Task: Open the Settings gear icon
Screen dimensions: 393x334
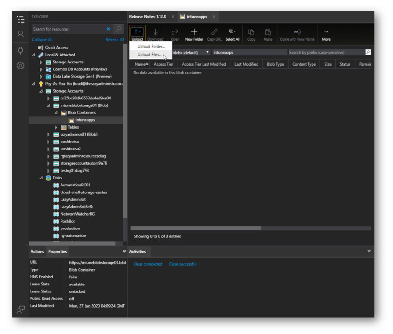Action: (20, 66)
